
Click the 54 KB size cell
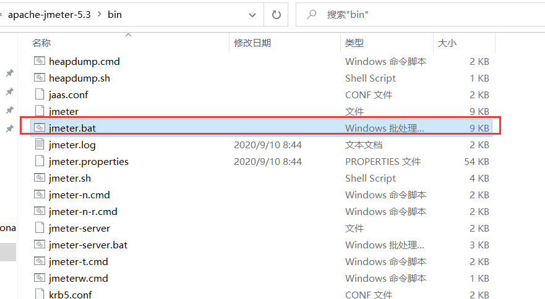click(476, 161)
